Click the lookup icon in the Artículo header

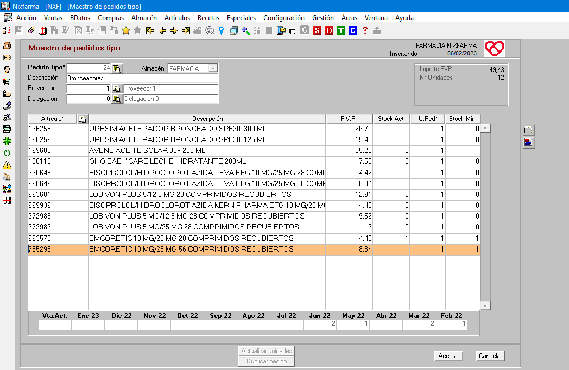pos(83,119)
